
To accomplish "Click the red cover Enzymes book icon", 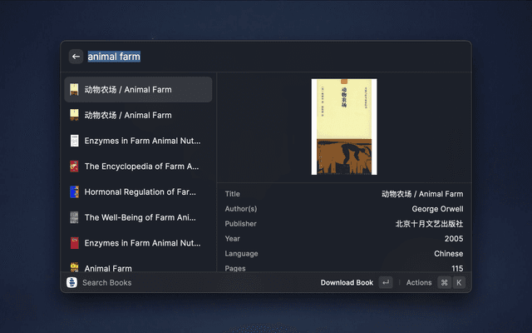I will [74, 243].
